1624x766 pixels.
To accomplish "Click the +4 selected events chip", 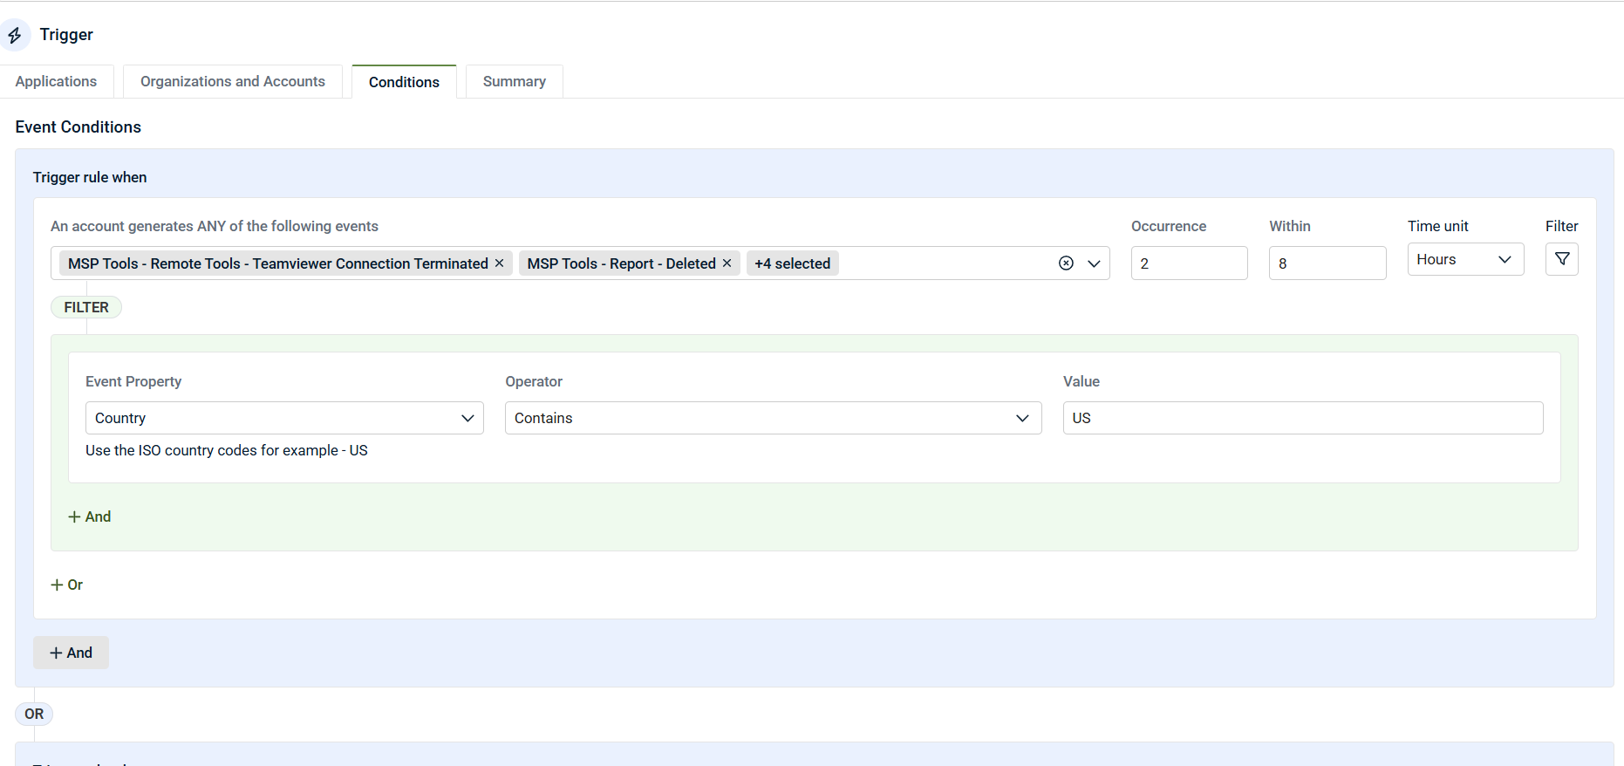I will coord(792,263).
